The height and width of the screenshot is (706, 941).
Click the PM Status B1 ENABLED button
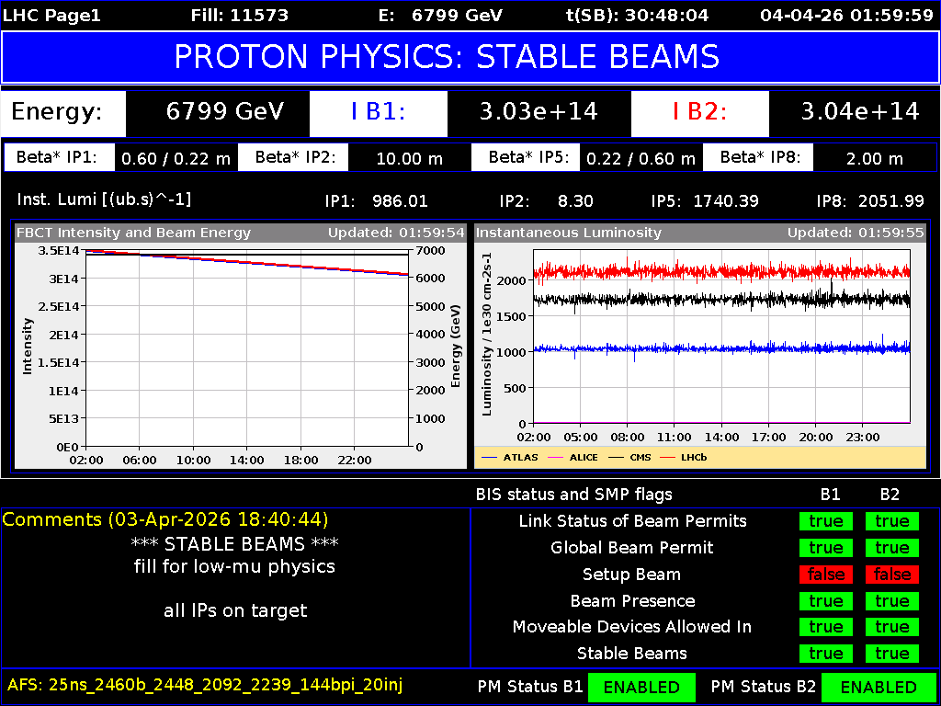(641, 687)
